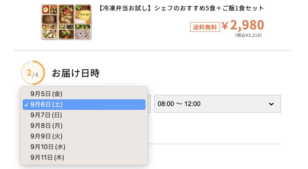Select 9月8日 (月) as delivery date
This screenshot has width=308, height=169.
pos(46,126)
